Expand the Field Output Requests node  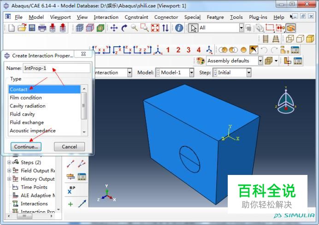9,171
